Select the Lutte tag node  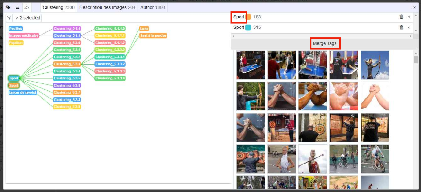click(x=144, y=28)
